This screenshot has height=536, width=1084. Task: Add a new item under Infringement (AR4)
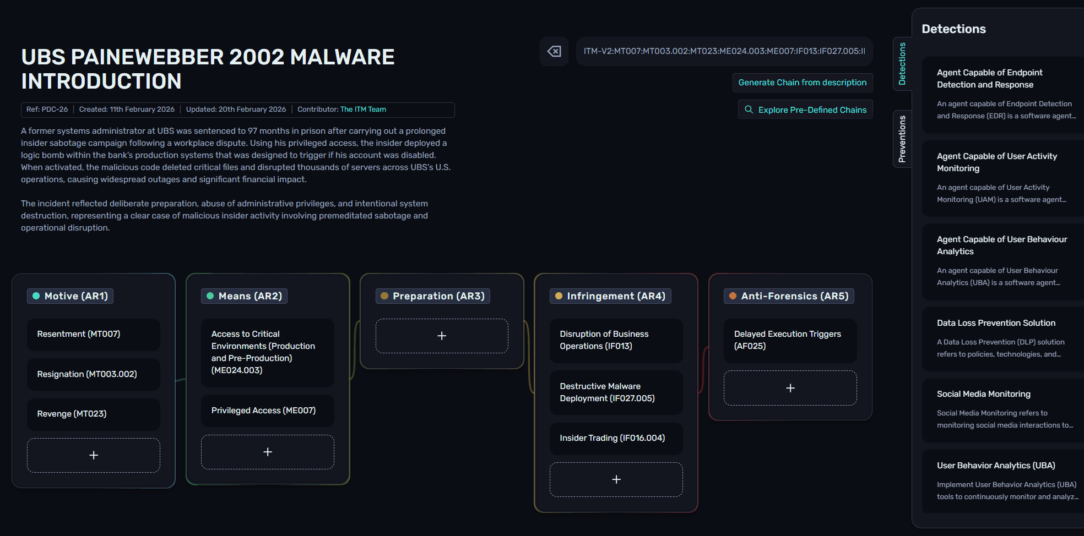point(616,479)
